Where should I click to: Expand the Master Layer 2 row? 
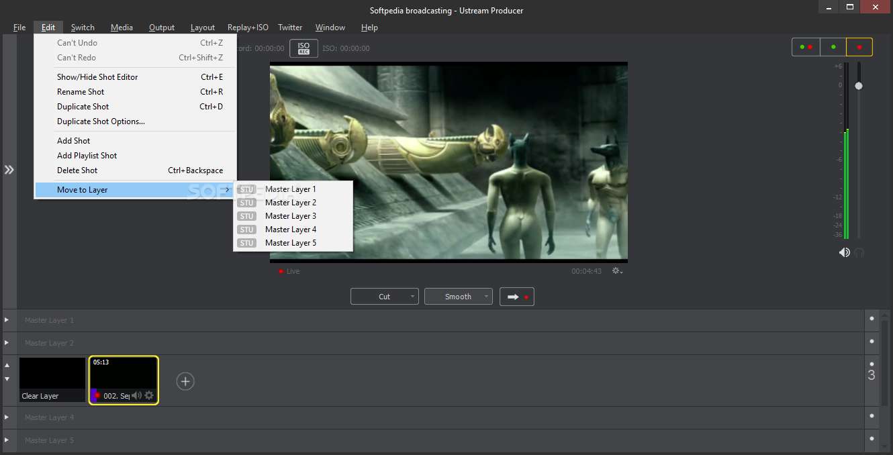click(x=7, y=343)
